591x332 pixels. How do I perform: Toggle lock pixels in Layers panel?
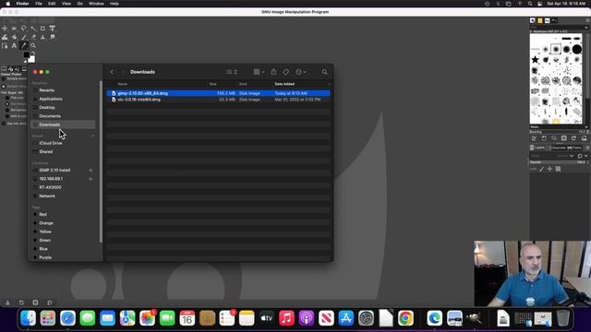point(542,169)
